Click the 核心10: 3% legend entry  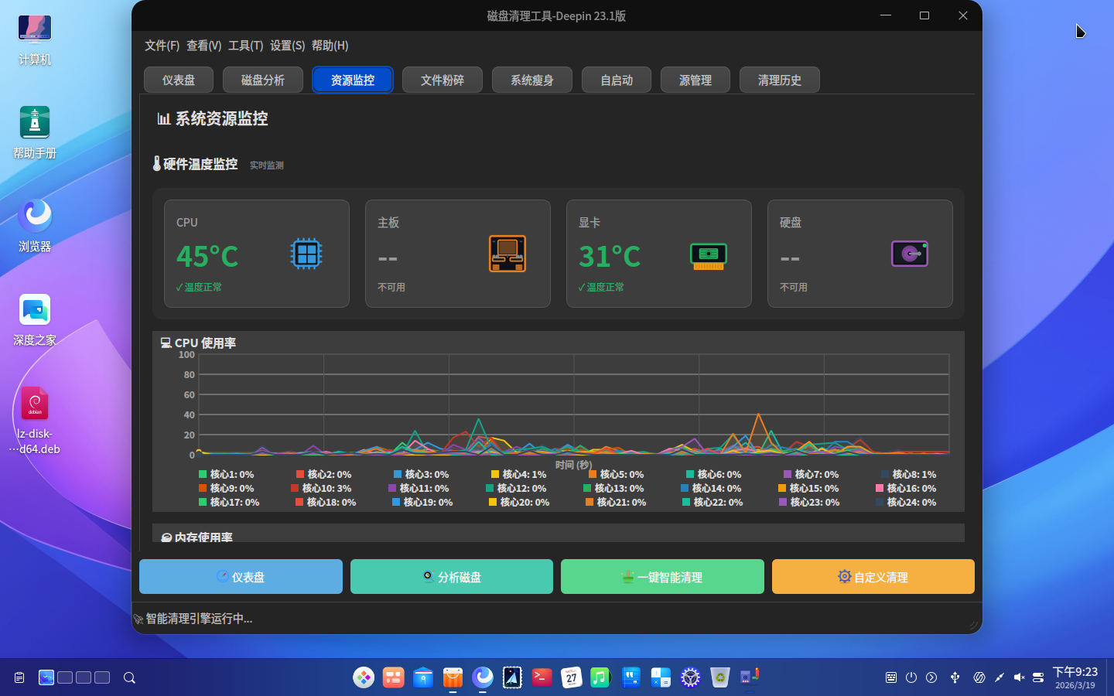[321, 488]
